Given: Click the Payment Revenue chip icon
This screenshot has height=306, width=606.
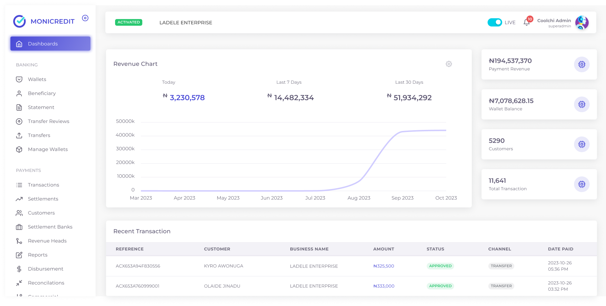Looking at the screenshot, I should (582, 64).
